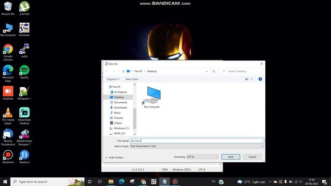Open the MAGIX Photo Designer 7 shortcut
Screen dimensions: 331x186
point(24,137)
